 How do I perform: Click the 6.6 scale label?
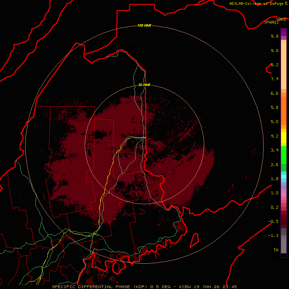275,93
